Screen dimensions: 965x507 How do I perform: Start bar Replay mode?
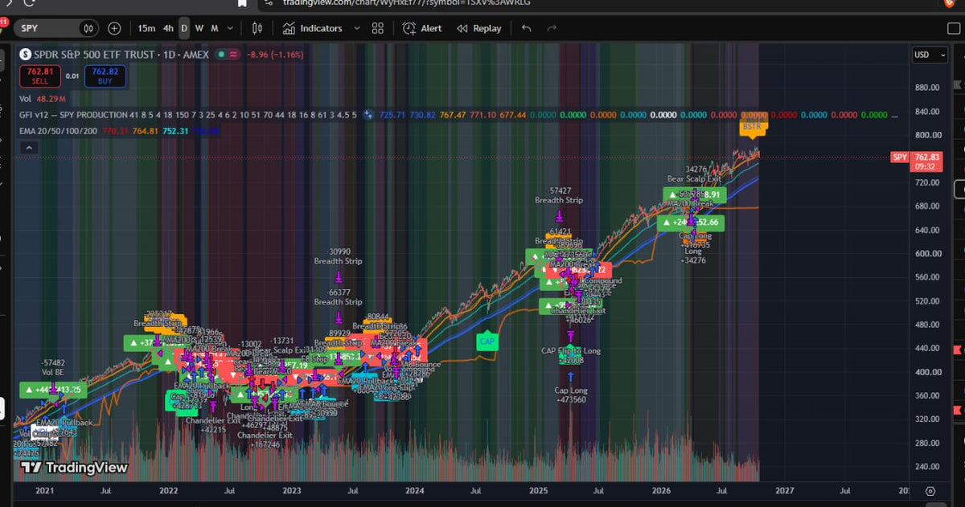point(479,28)
